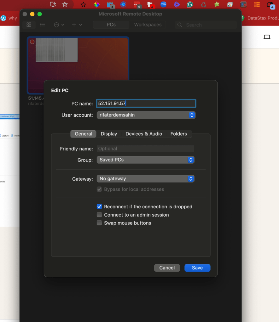Select the General tab
The image size is (279, 322).
83,134
